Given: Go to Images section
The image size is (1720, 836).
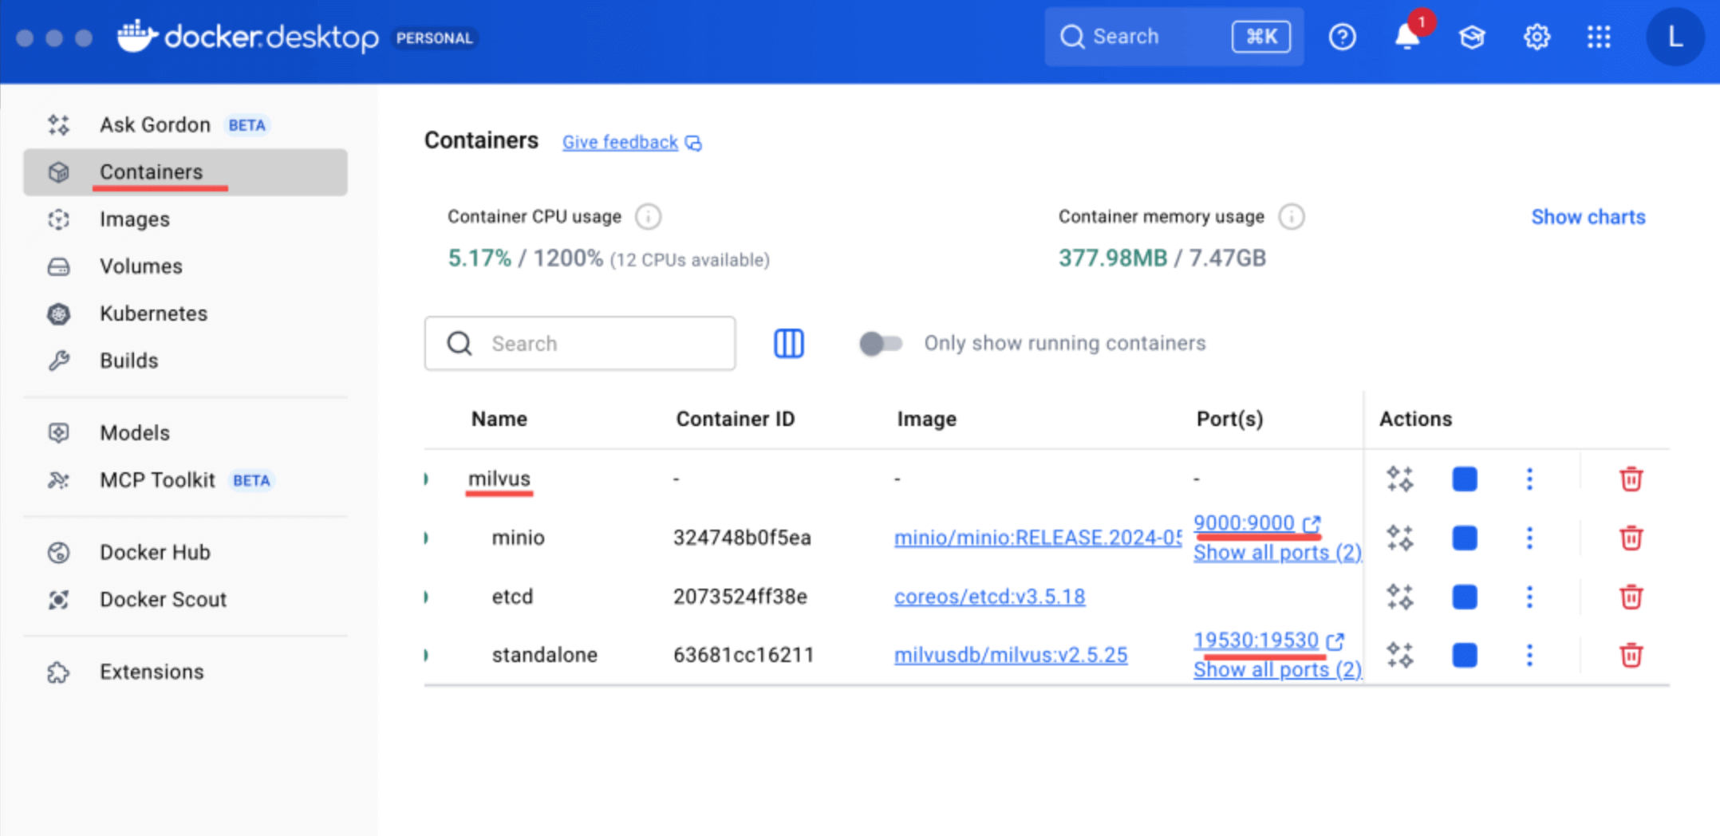Looking at the screenshot, I should coord(185,219).
